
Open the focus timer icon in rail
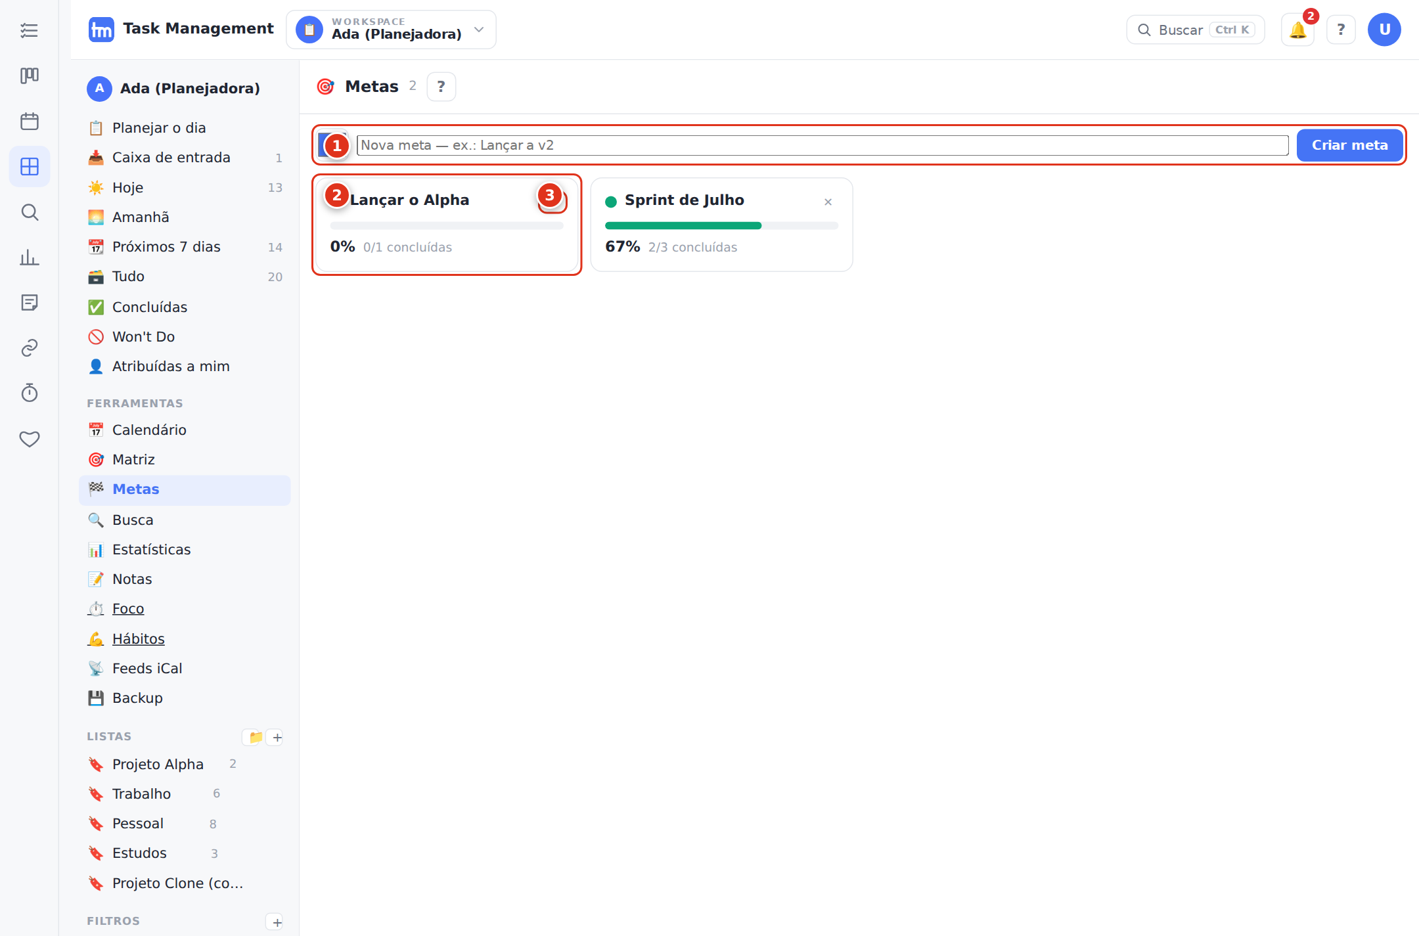click(x=30, y=393)
